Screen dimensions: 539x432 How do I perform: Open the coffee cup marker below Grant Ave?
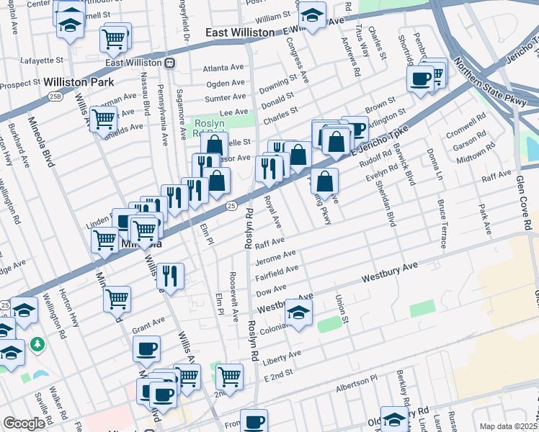click(146, 348)
